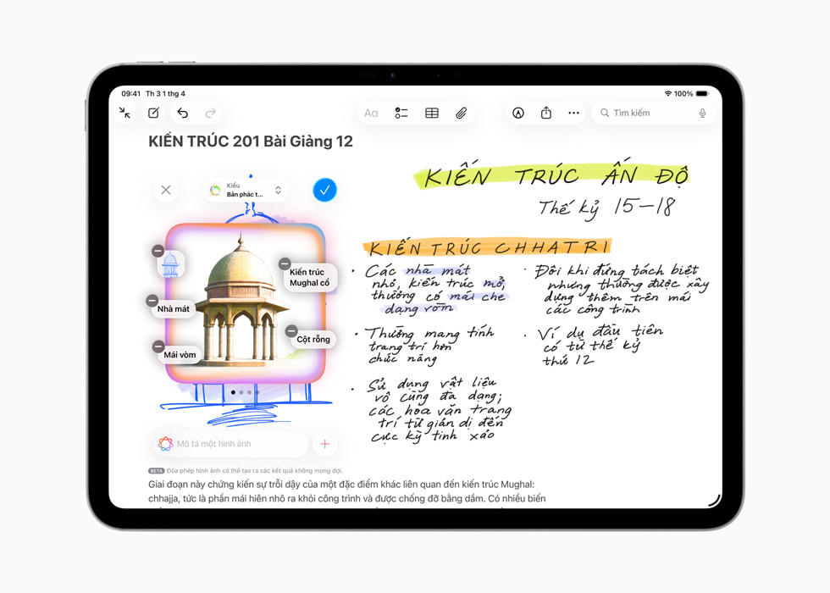Tap the plus button next to image prompt
The width and height of the screenshot is (830, 593).
tap(325, 443)
